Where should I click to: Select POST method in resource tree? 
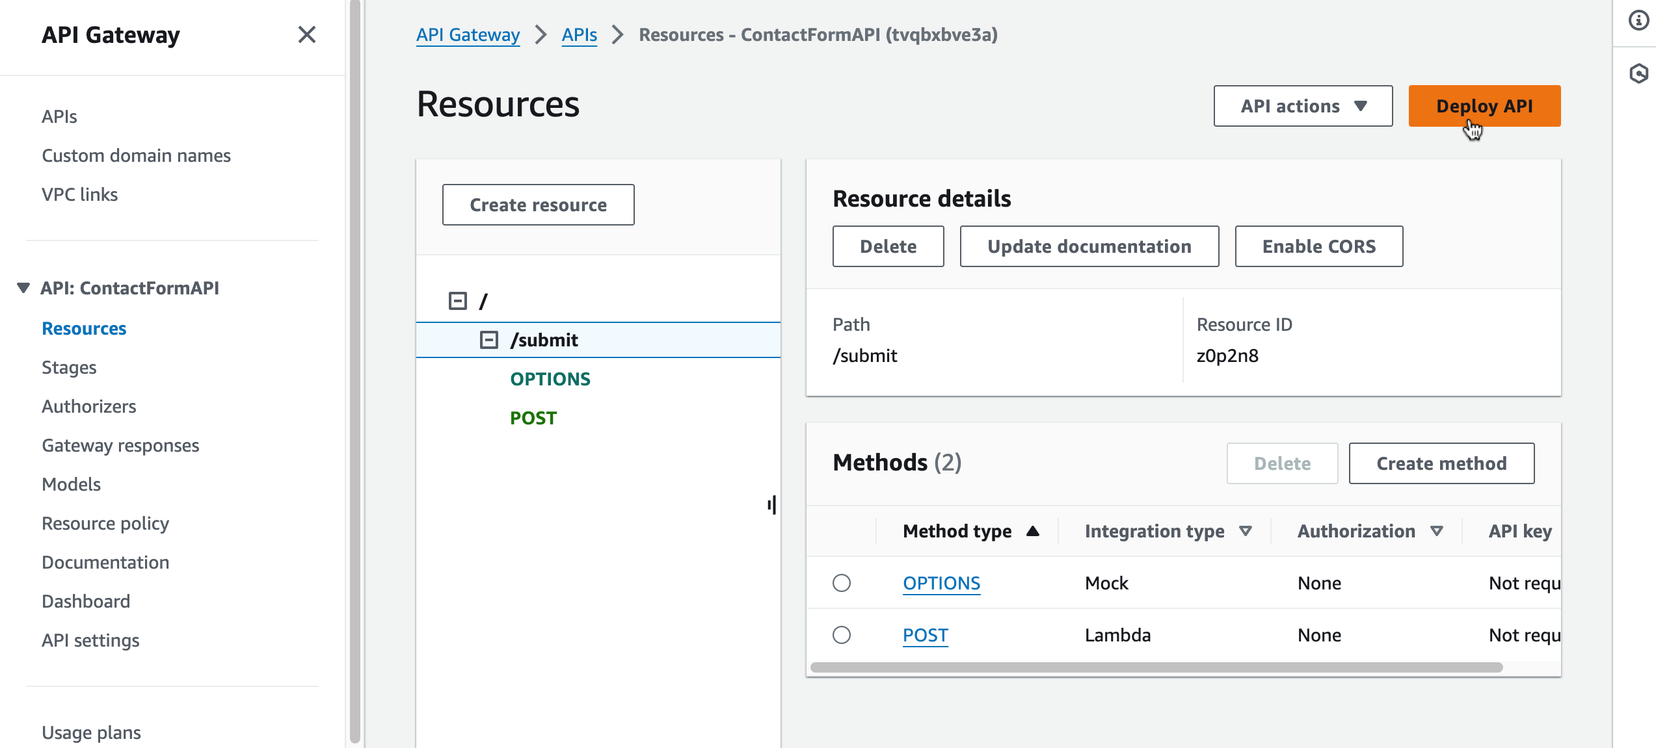(533, 418)
